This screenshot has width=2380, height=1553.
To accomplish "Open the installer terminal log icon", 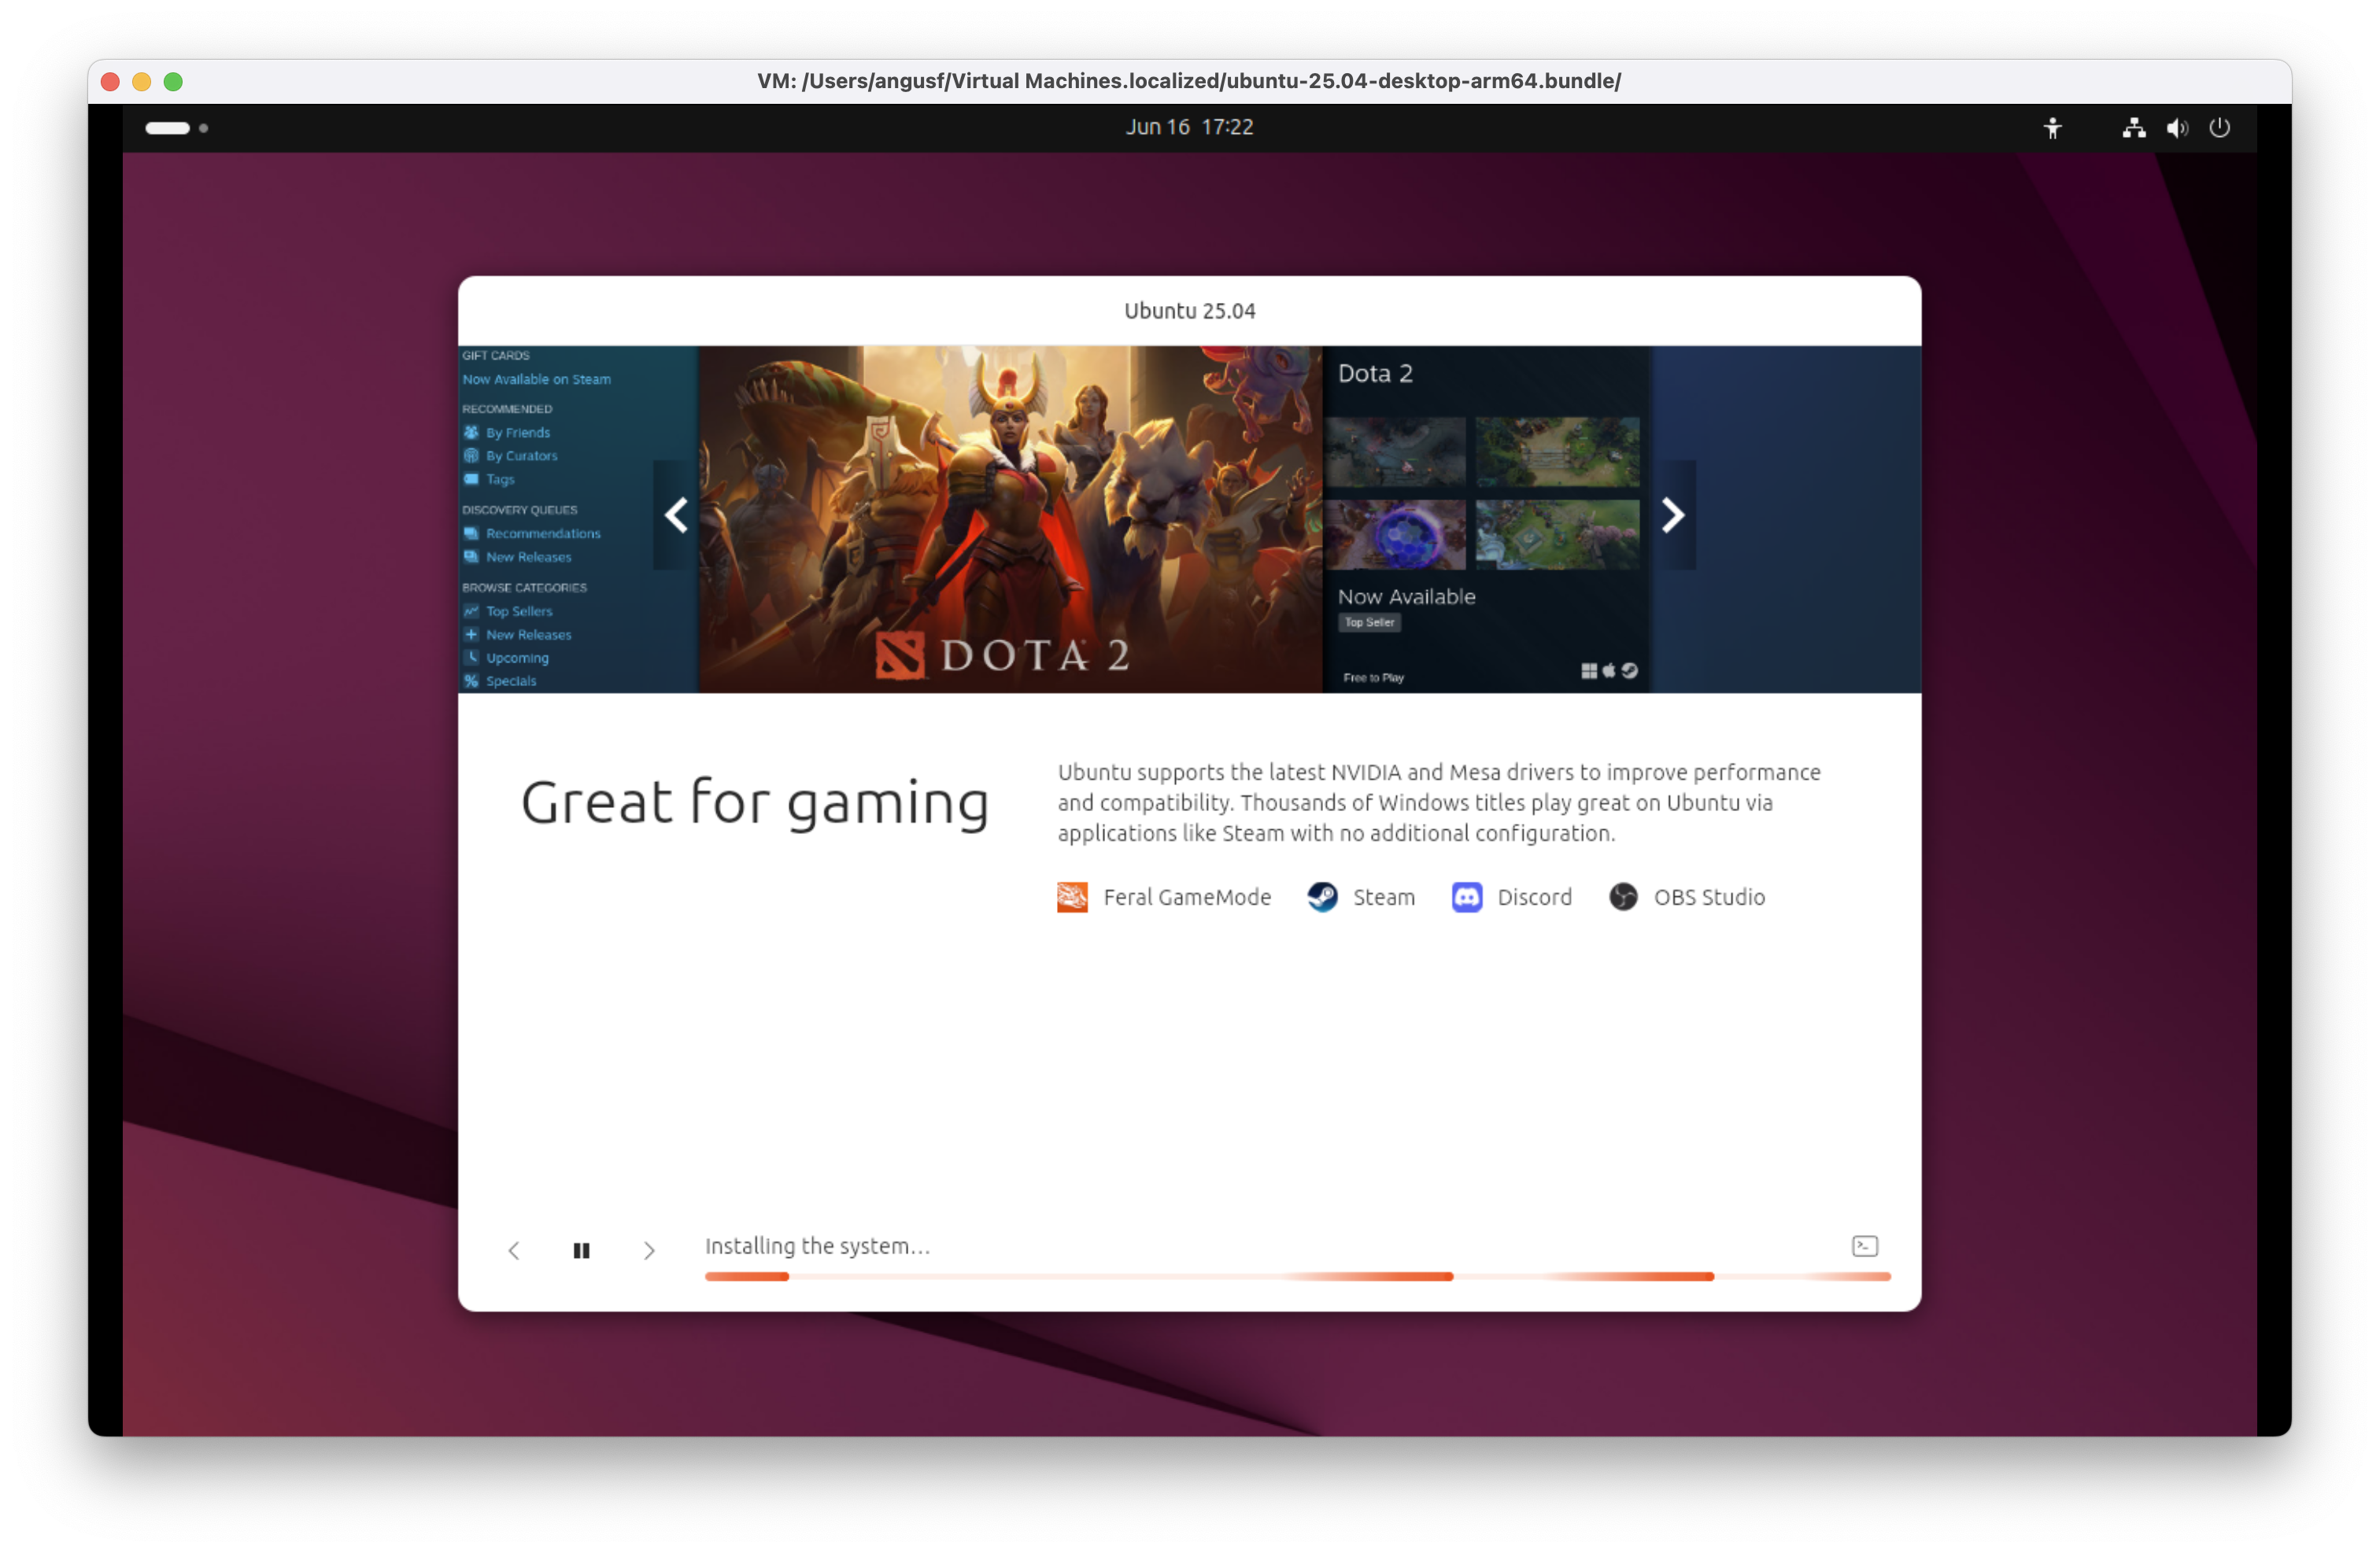I will (1864, 1246).
